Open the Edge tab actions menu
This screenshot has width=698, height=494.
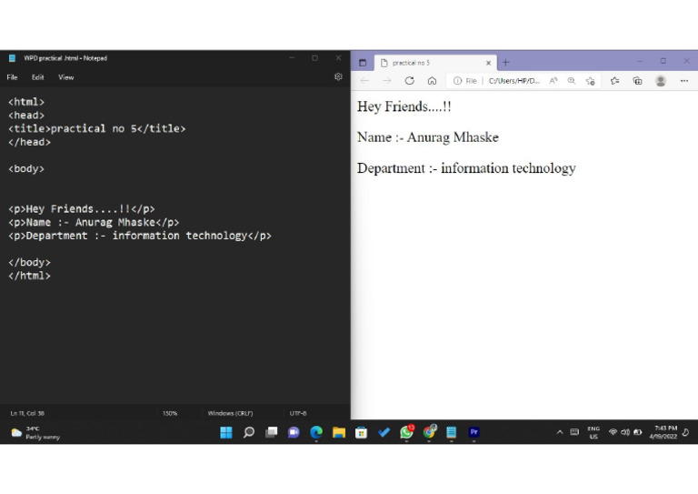pyautogui.click(x=363, y=63)
